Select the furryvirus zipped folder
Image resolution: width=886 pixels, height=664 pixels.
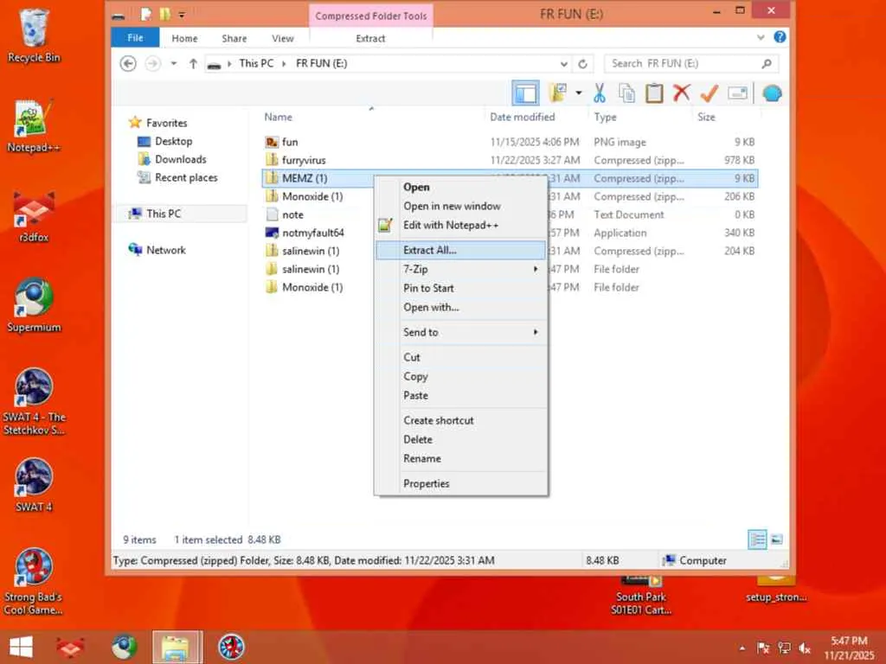(304, 160)
